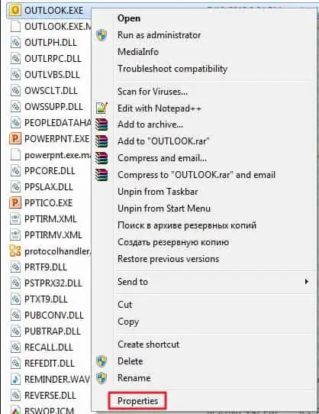Expand the Send to submenu arrow
The width and height of the screenshot is (319, 414).
(x=306, y=281)
